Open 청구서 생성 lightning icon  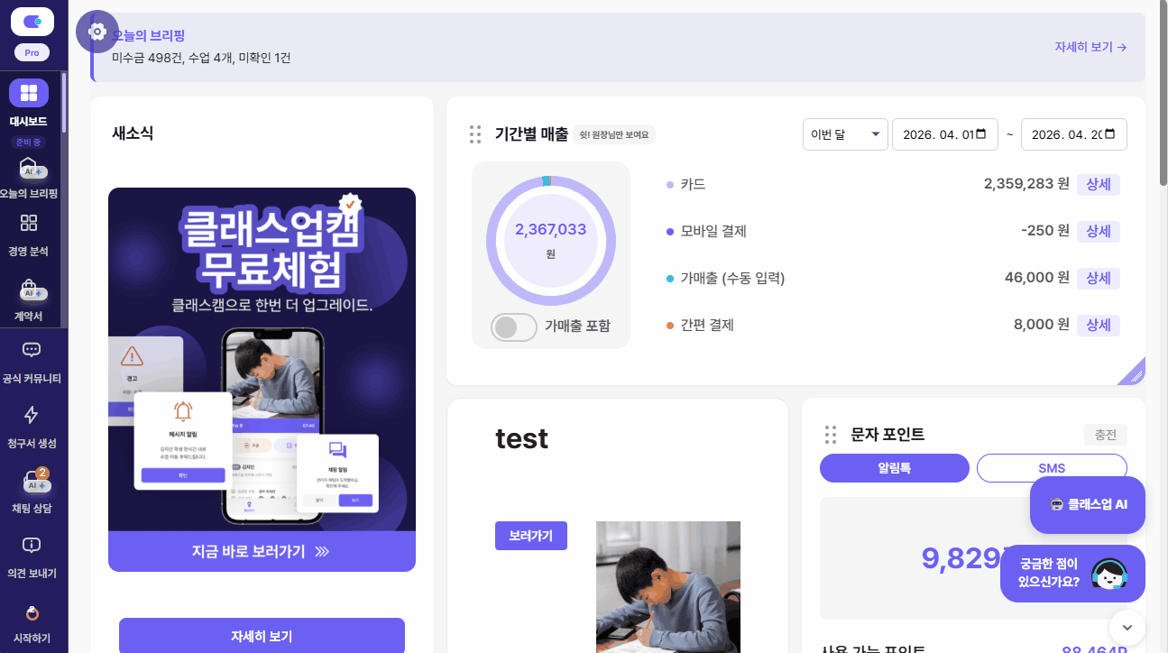pos(32,415)
